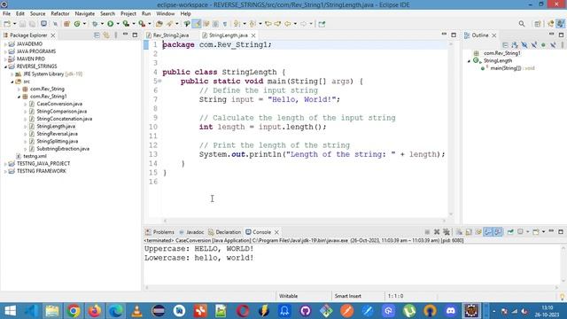
Task: Collapse the REVERSE_STRINGS project
Action: pos(5,66)
